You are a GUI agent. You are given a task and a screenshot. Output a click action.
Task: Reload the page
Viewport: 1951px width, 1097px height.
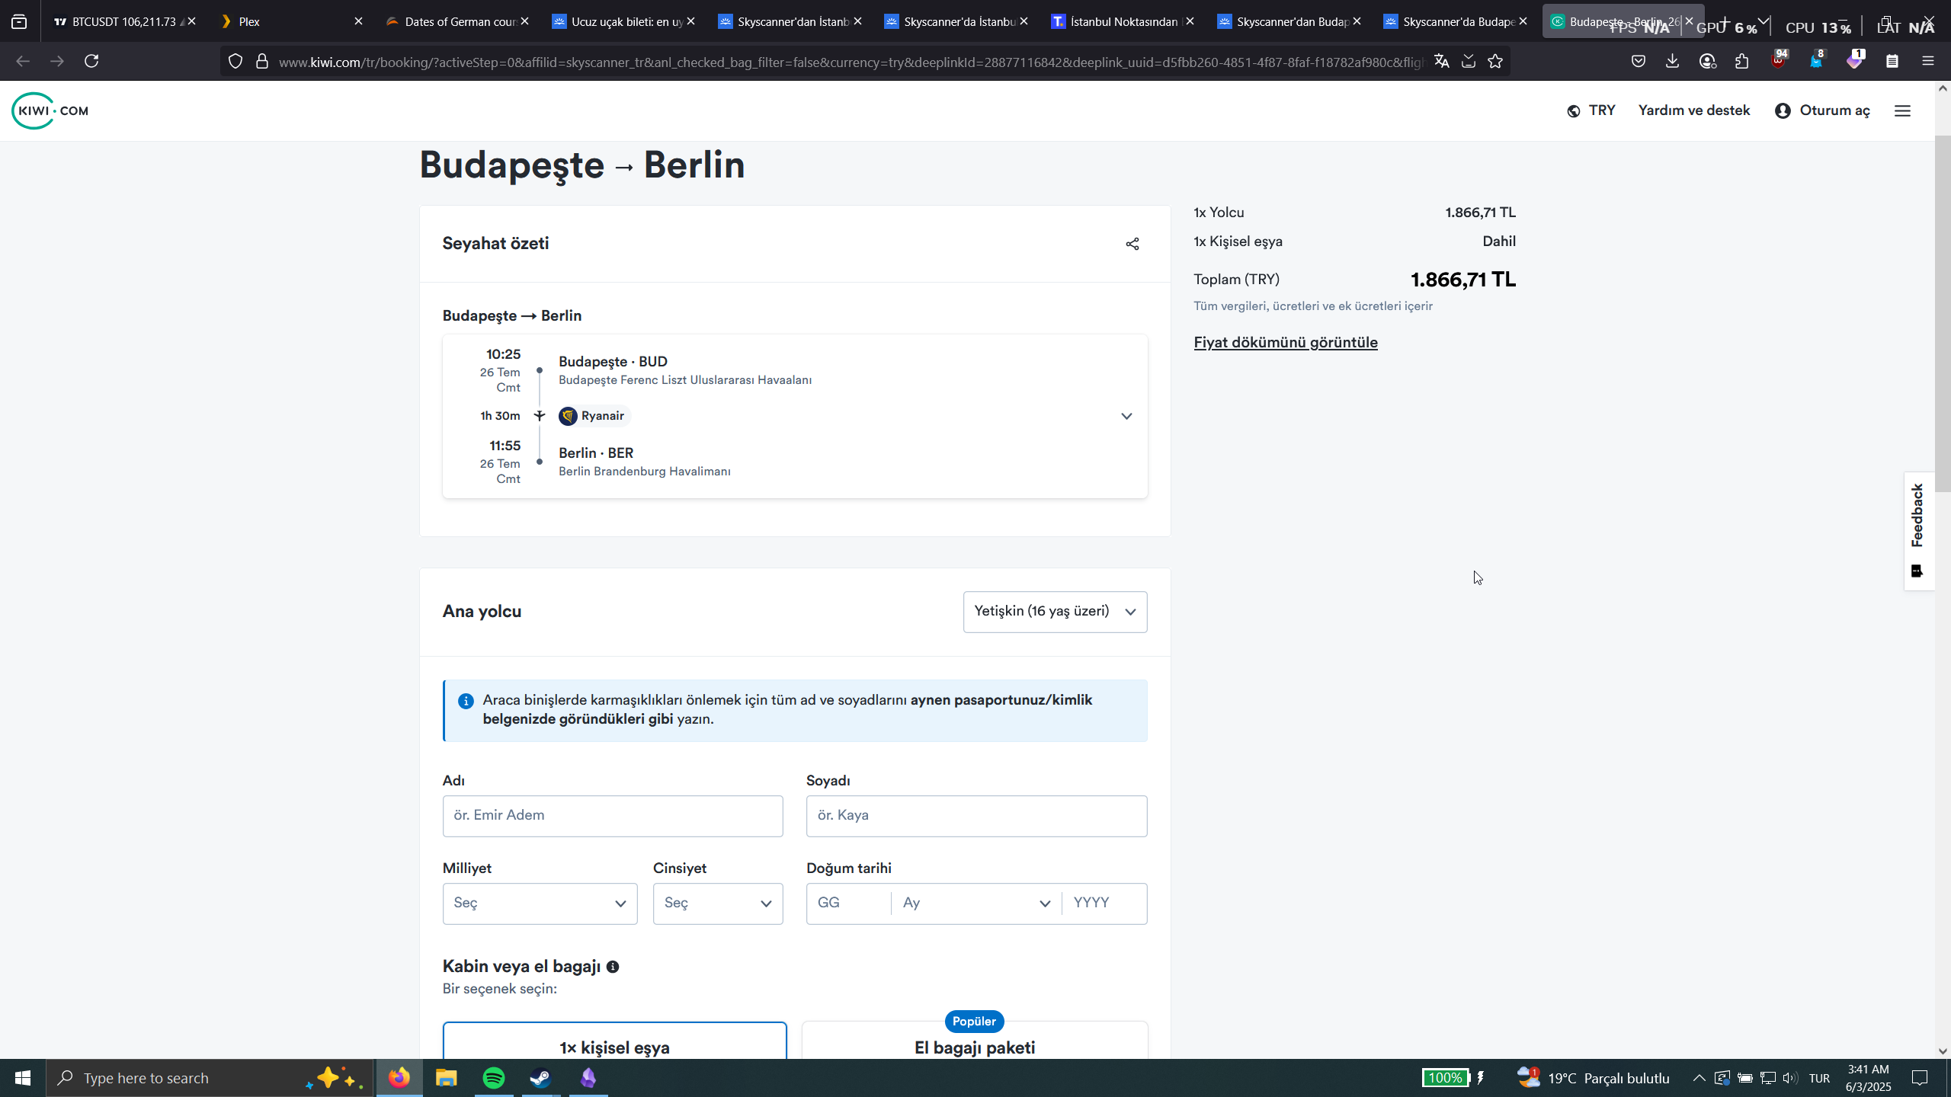tap(91, 61)
